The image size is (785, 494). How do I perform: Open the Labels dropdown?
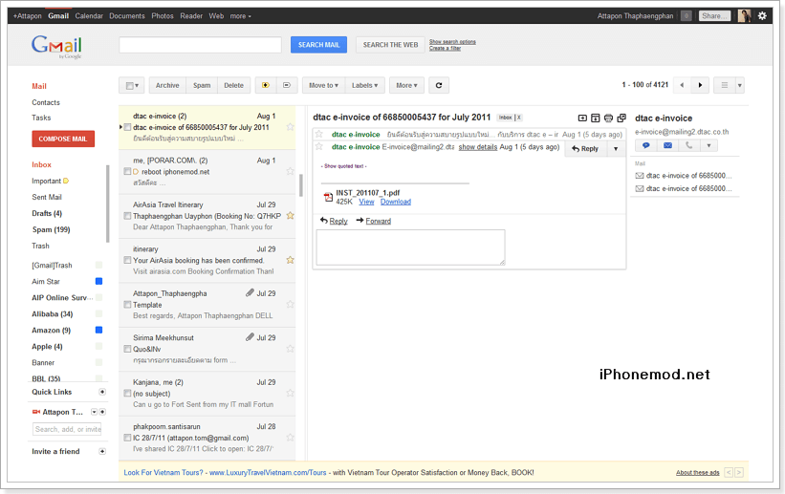pyautogui.click(x=364, y=85)
